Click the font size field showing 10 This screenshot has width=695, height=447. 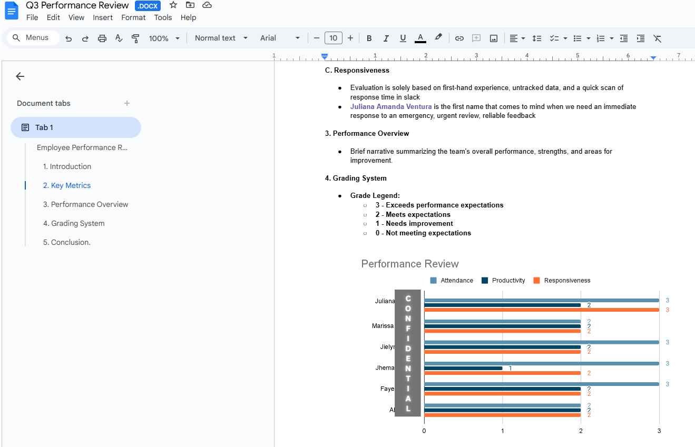pyautogui.click(x=334, y=38)
